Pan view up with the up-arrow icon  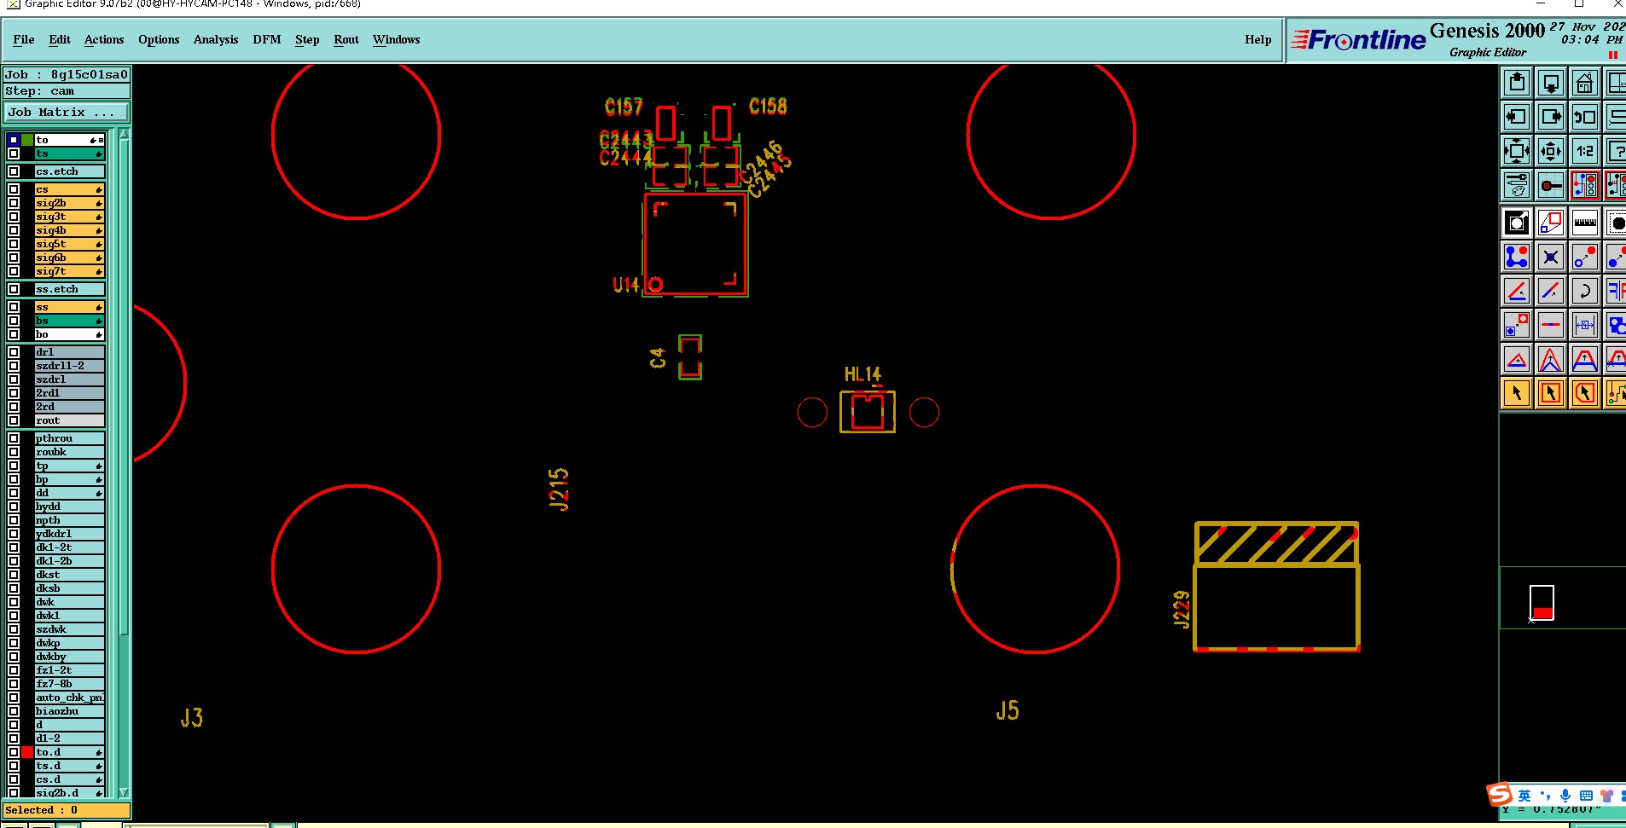pyautogui.click(x=1517, y=83)
